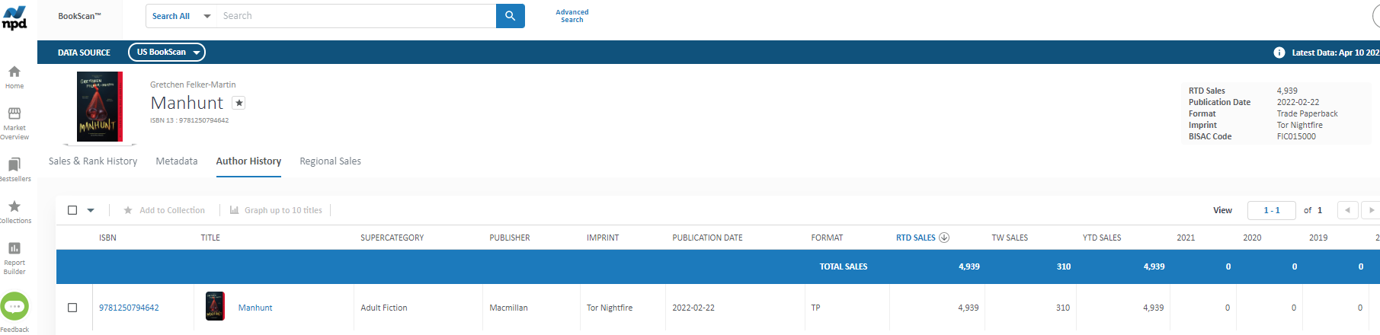
Task: Sort by 2019 column header
Action: click(1318, 238)
